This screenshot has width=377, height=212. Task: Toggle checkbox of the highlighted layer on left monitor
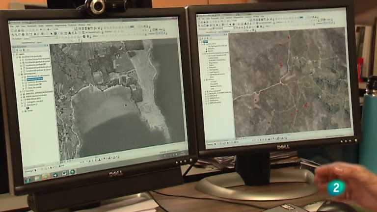pos(25,79)
